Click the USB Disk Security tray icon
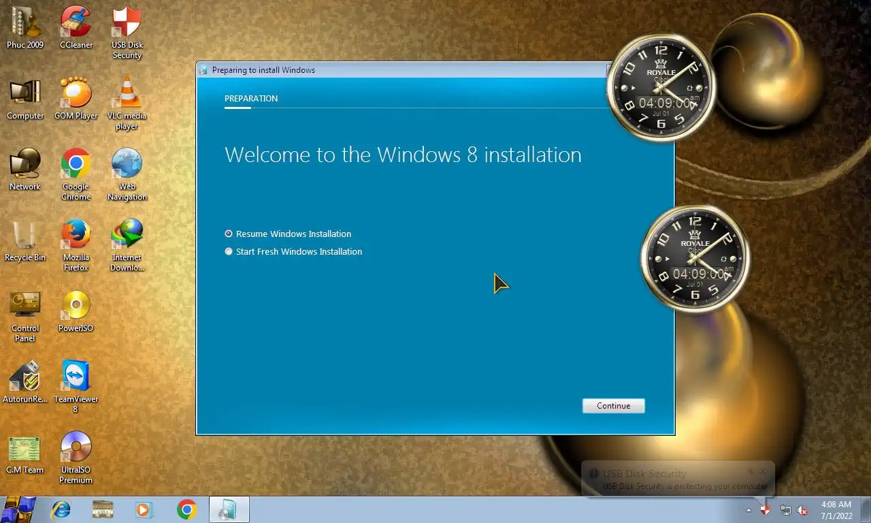This screenshot has height=523, width=871. pos(766,509)
